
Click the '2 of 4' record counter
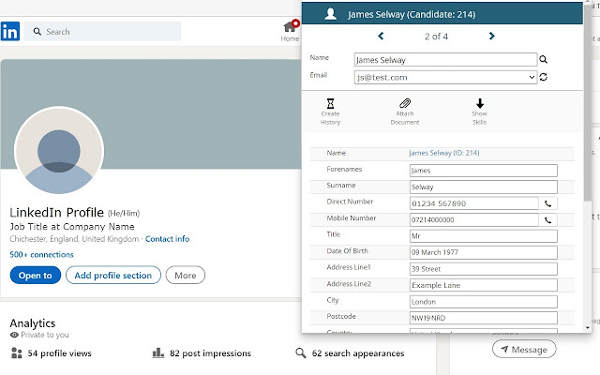(x=436, y=37)
